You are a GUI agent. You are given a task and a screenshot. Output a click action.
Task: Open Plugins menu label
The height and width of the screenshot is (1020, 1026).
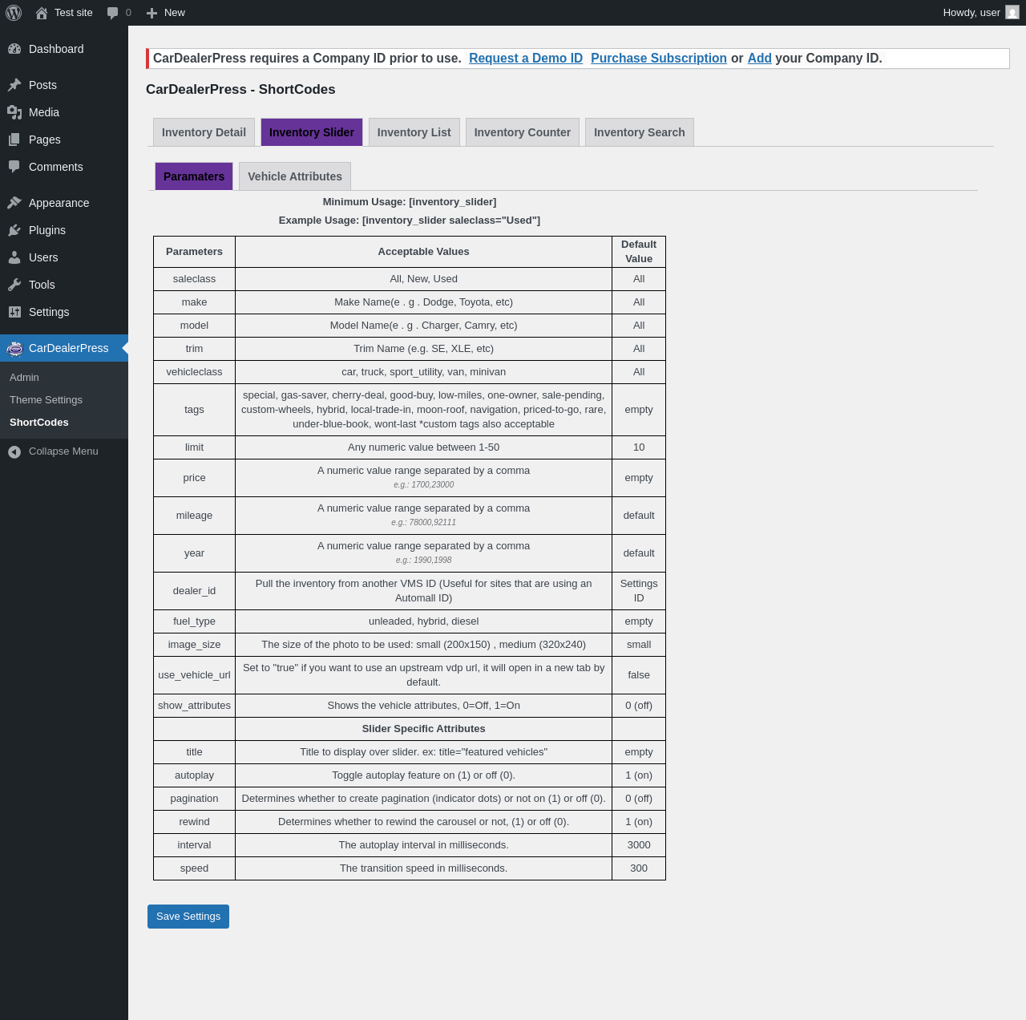point(47,230)
